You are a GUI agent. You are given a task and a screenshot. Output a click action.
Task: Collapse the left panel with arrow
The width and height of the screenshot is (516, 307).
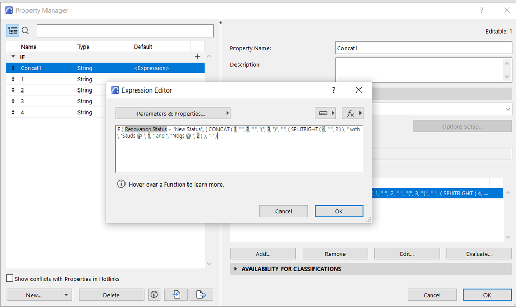(x=220, y=22)
